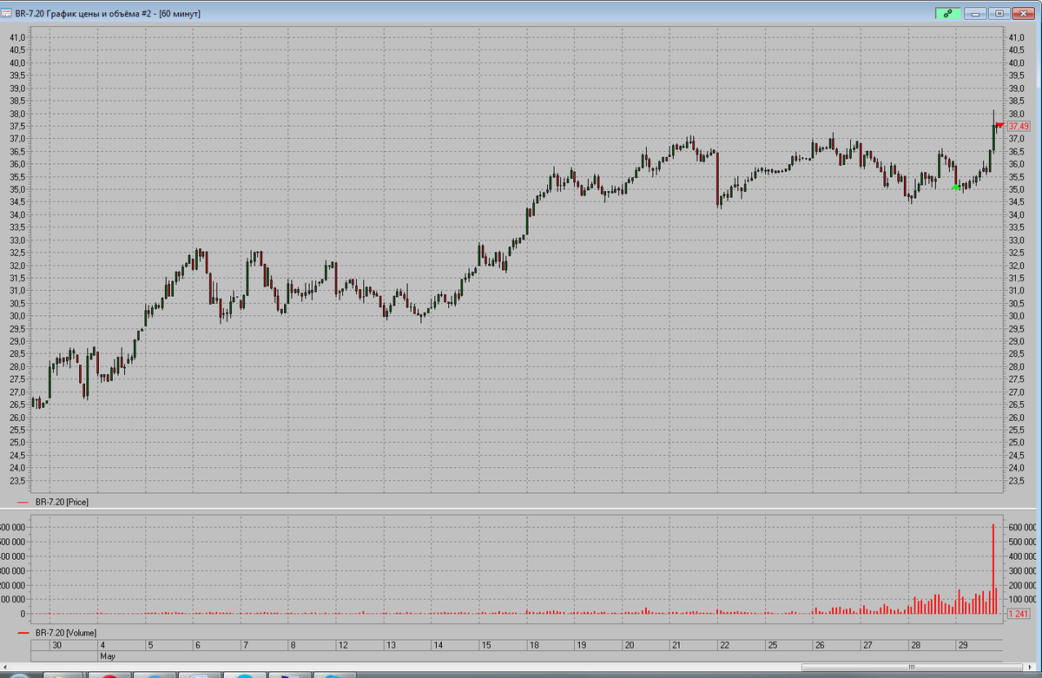Click the May month label
The height and width of the screenshot is (678, 1042).
pos(108,656)
